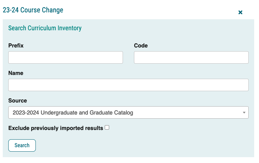Open the Source catalog dropdown
Viewport: 259px width, 163px height.
[x=128, y=112]
